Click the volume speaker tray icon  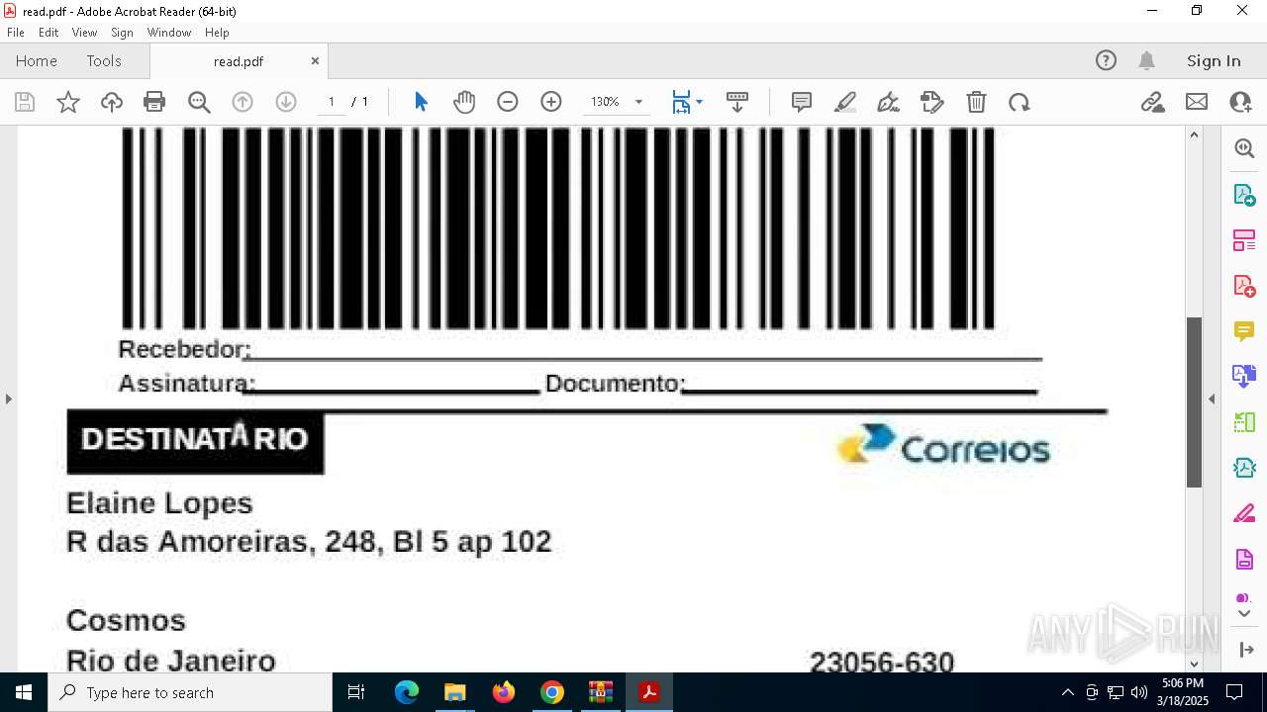(1138, 692)
